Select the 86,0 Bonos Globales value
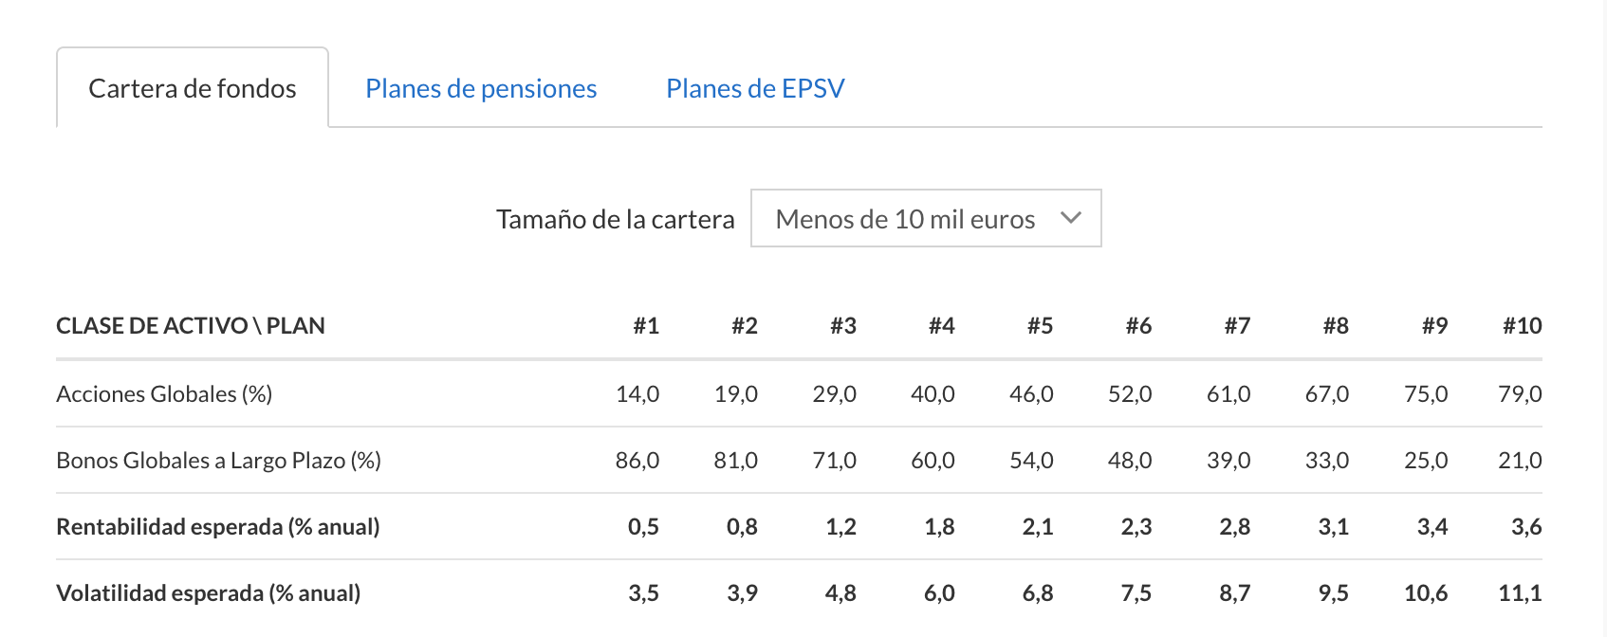The image size is (1607, 637). click(637, 460)
